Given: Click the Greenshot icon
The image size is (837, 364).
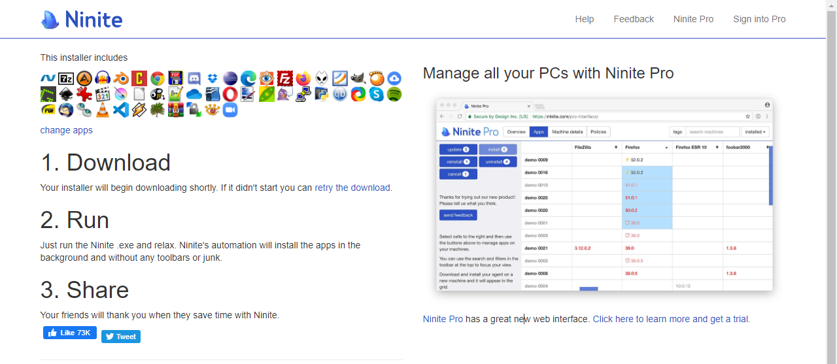Looking at the screenshot, I should click(x=48, y=94).
